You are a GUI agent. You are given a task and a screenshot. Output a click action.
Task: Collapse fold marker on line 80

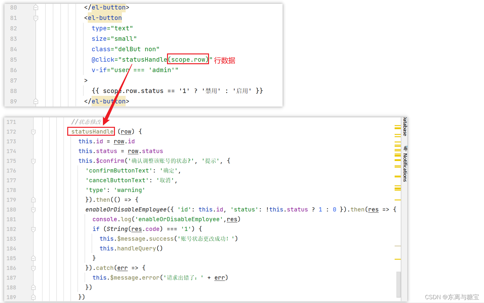coord(36,8)
